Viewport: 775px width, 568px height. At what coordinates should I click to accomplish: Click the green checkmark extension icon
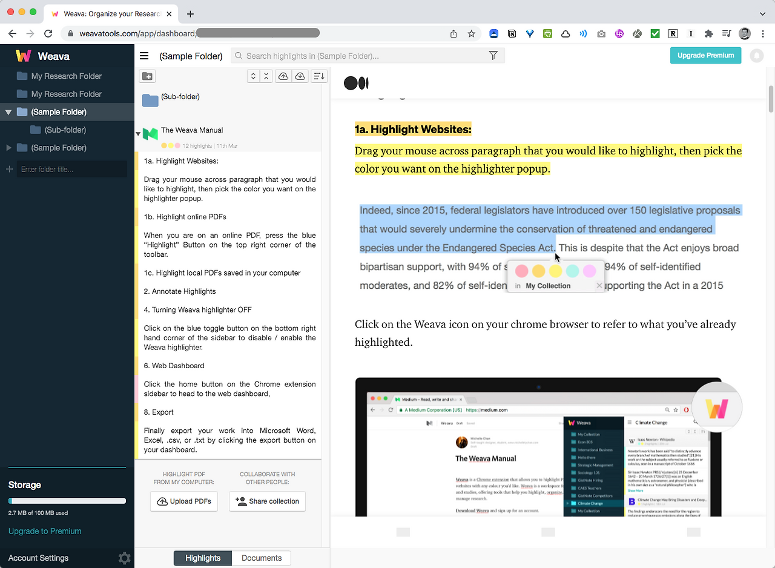click(655, 34)
